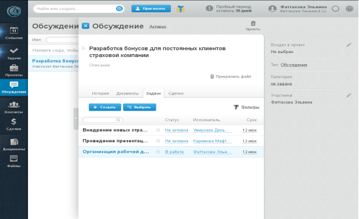Click the app logo in top-left corner
This screenshot has height=219, width=359.
[14, 11]
